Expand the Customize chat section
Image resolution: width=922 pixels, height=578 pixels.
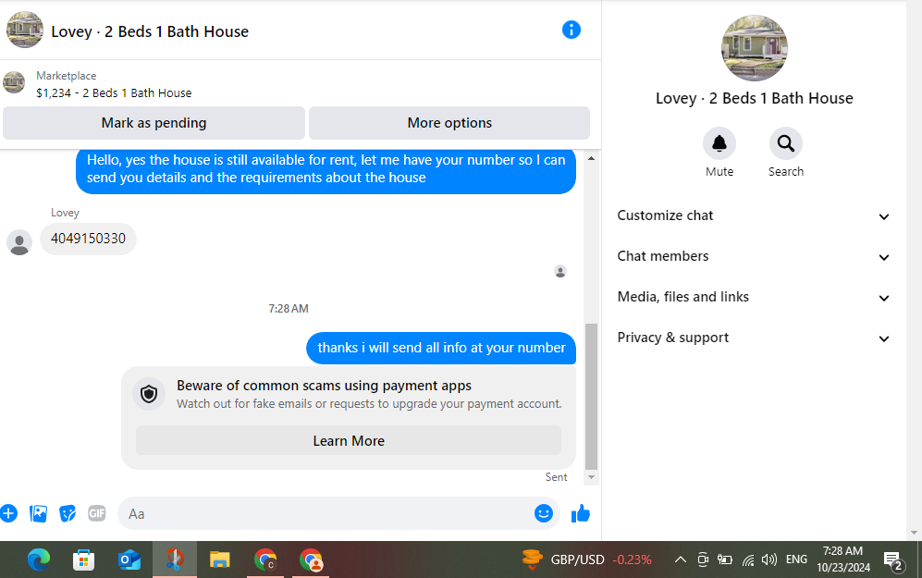click(754, 215)
